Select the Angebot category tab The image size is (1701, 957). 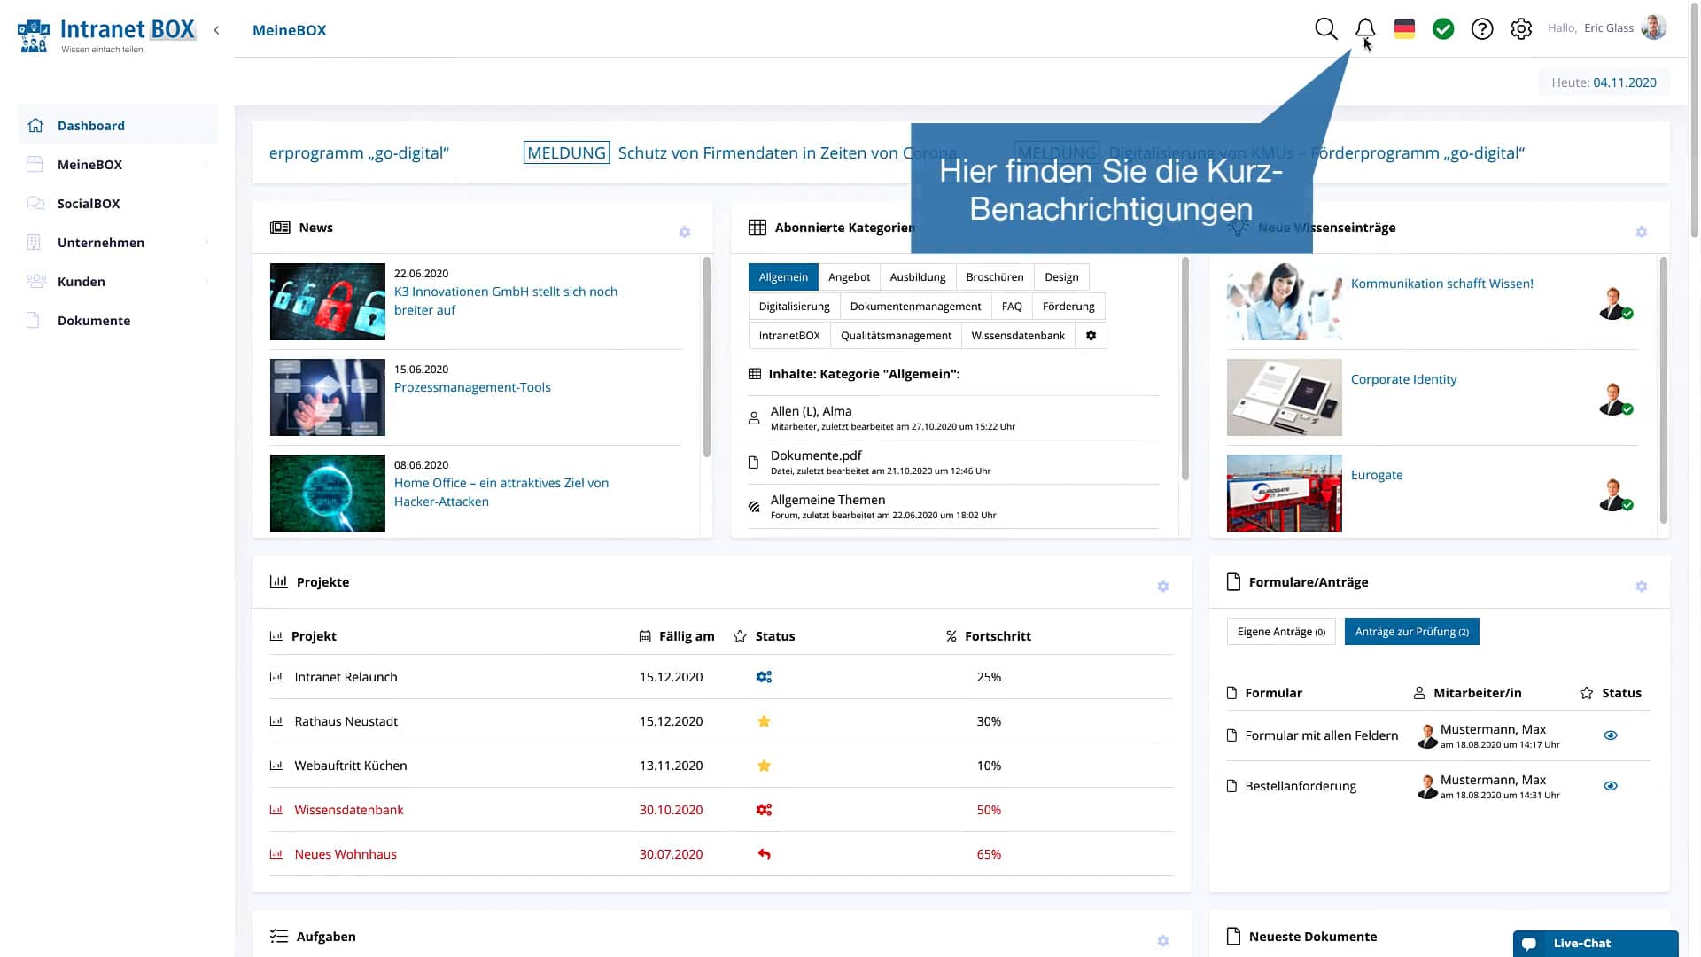click(x=849, y=276)
